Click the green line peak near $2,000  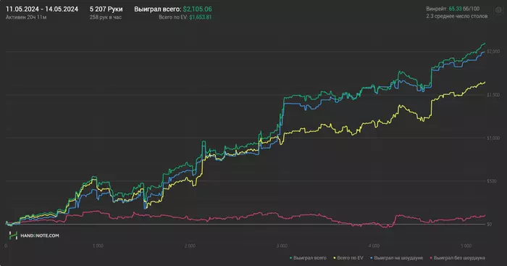point(485,43)
